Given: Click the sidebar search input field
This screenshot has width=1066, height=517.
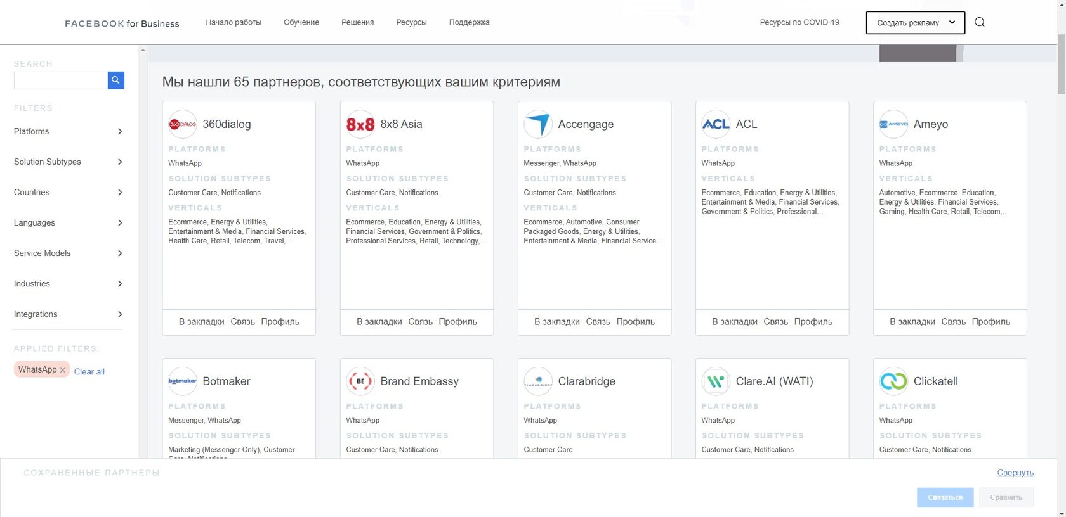Looking at the screenshot, I should click(61, 80).
